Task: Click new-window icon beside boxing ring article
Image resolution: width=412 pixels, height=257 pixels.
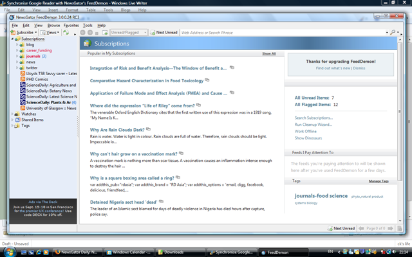Action: pos(178,177)
